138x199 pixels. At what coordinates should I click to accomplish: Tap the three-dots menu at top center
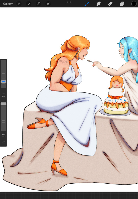69,2
